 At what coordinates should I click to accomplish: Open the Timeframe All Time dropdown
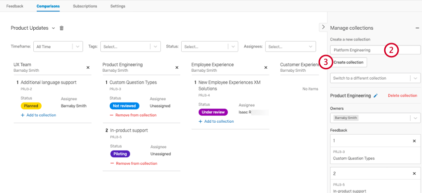(58, 47)
